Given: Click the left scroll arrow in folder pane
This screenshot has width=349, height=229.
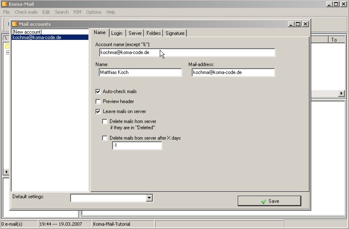Looking at the screenshot, I should point(6,172).
